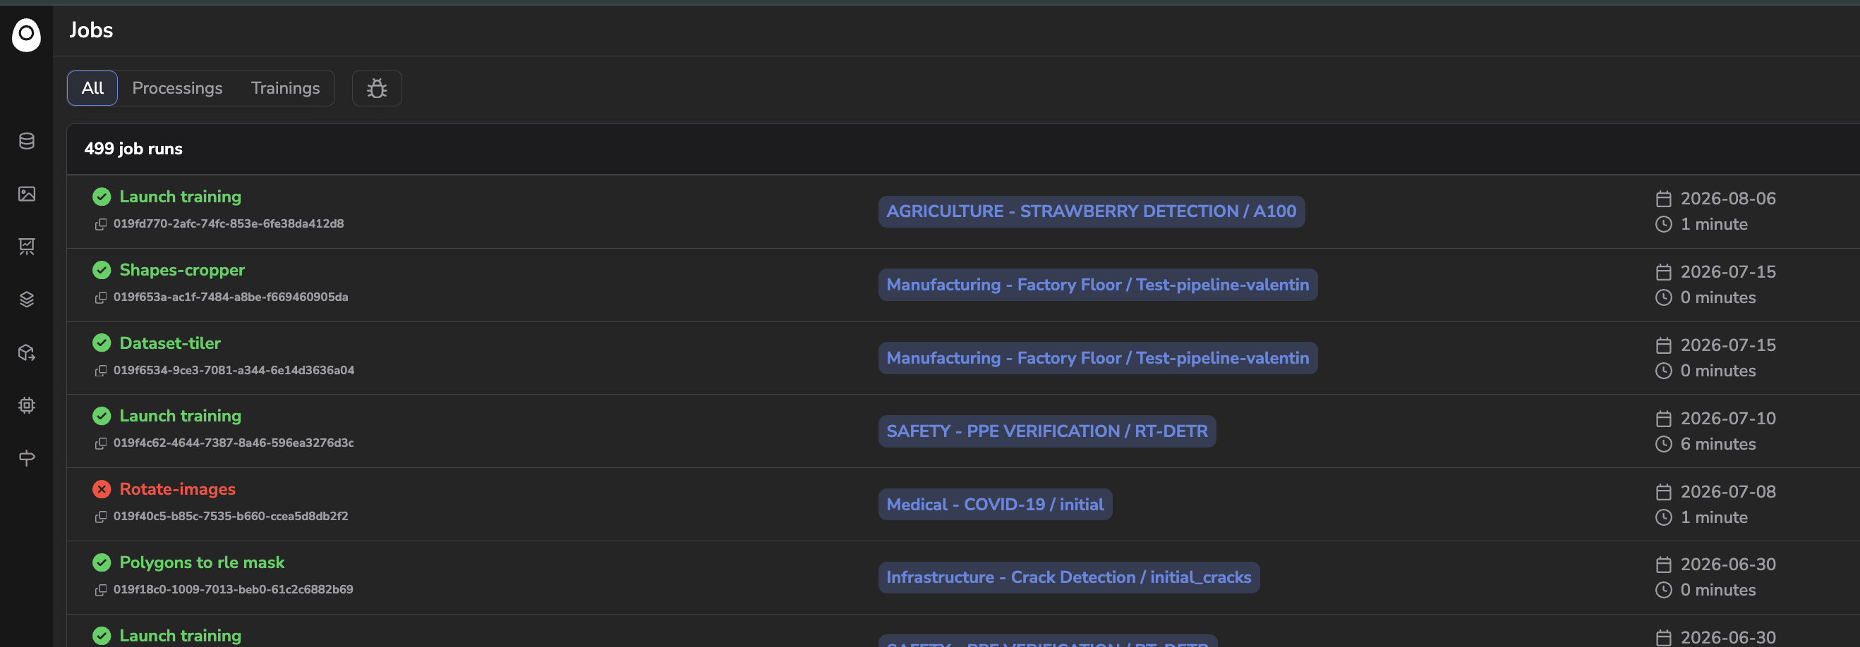Click green success icon of Shapes-cropper

click(102, 270)
